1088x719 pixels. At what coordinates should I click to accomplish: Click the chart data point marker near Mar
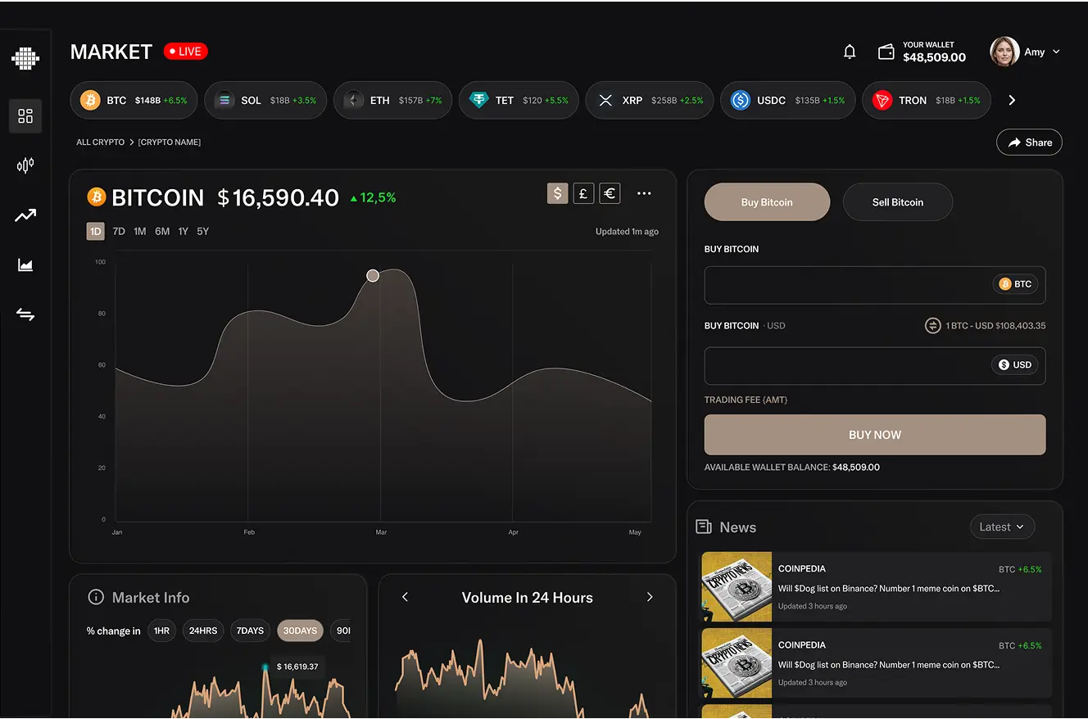coord(373,276)
